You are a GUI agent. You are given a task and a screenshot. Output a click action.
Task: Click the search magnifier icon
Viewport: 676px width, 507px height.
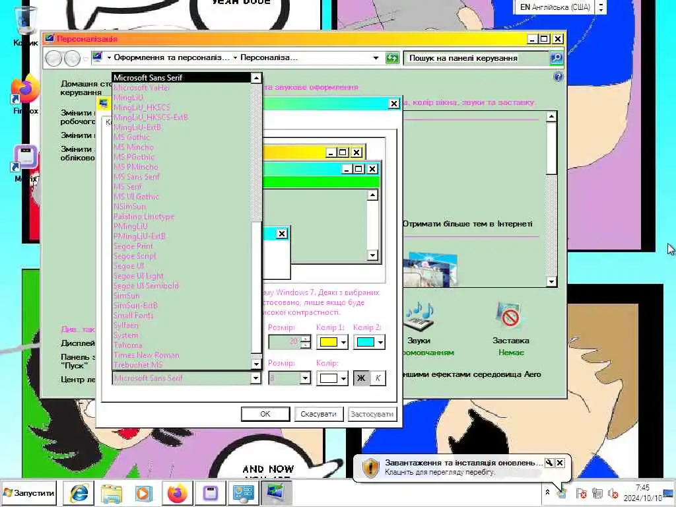[x=556, y=58]
